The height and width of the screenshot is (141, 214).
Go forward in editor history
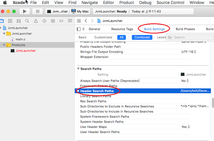pyautogui.click(x=92, y=21)
